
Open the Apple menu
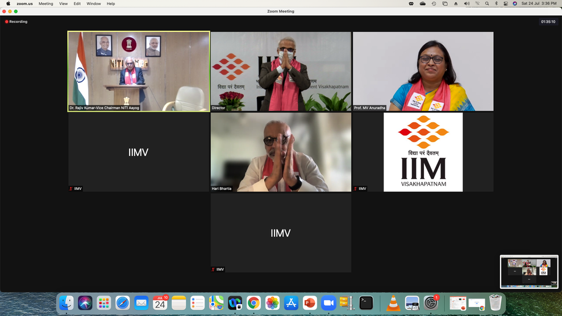coord(8,3)
